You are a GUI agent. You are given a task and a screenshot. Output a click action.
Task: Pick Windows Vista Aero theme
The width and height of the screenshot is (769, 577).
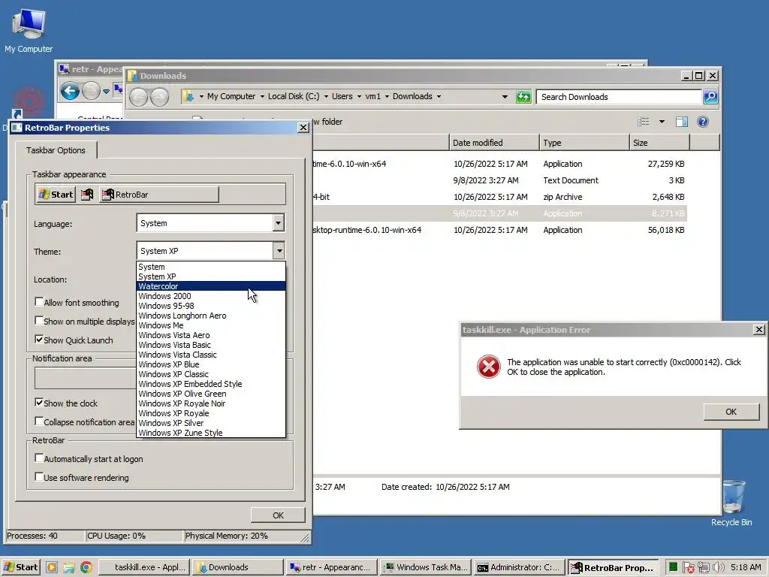click(211, 335)
